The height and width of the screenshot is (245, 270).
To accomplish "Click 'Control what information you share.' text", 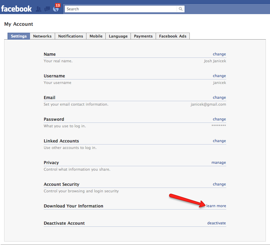I will tap(77, 169).
